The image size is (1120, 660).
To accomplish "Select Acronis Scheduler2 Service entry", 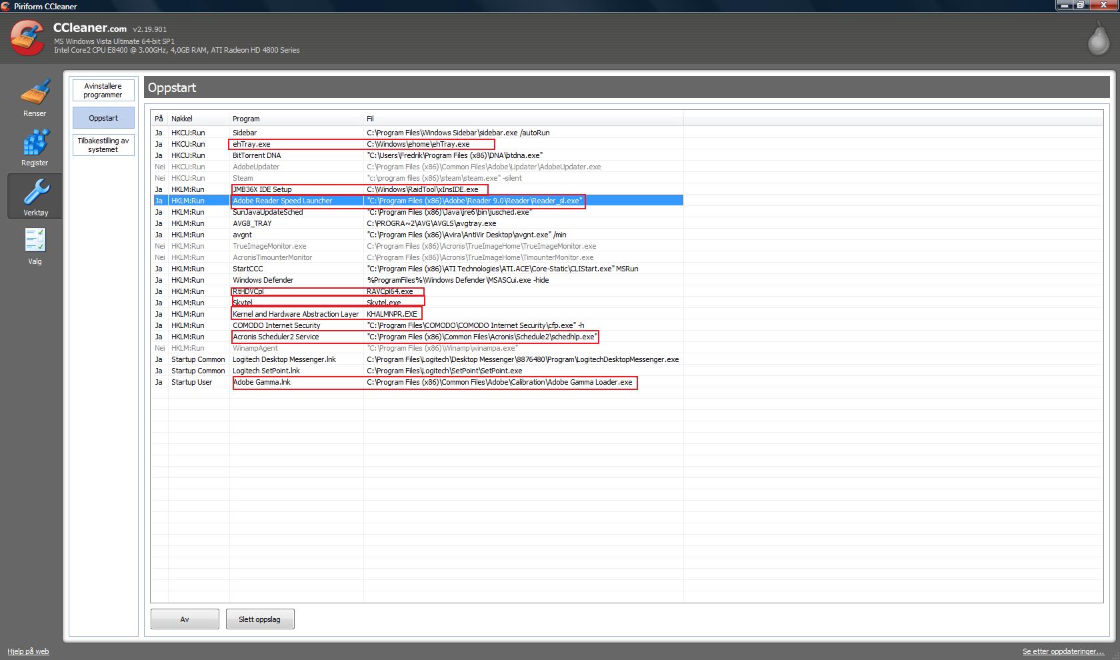I will click(x=417, y=337).
